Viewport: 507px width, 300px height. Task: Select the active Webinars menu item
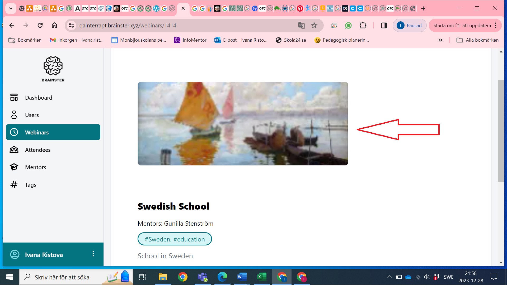53,132
